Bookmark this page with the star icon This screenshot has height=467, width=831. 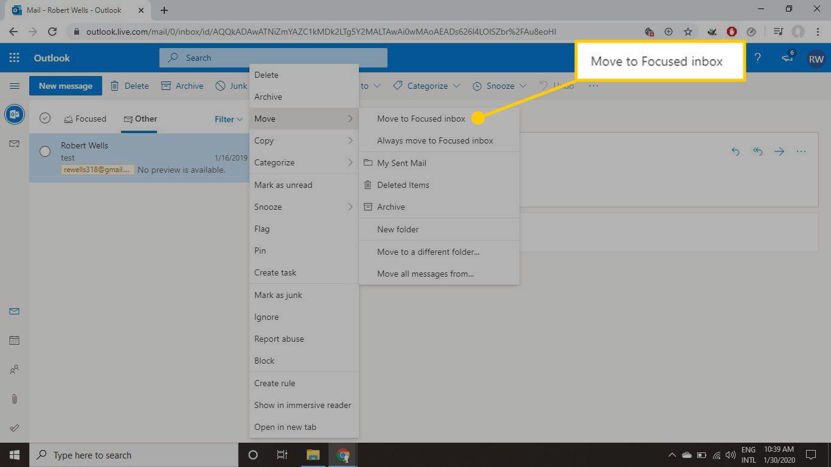(x=688, y=32)
